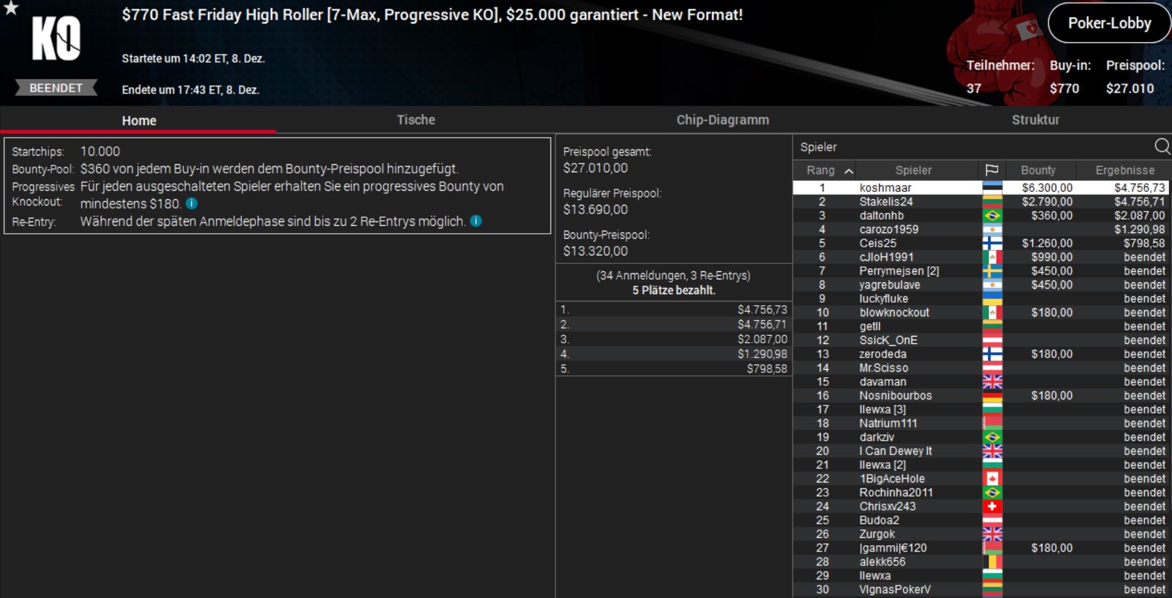1172x598 pixels.
Task: Open the Poker-Lobby button
Action: (1109, 23)
